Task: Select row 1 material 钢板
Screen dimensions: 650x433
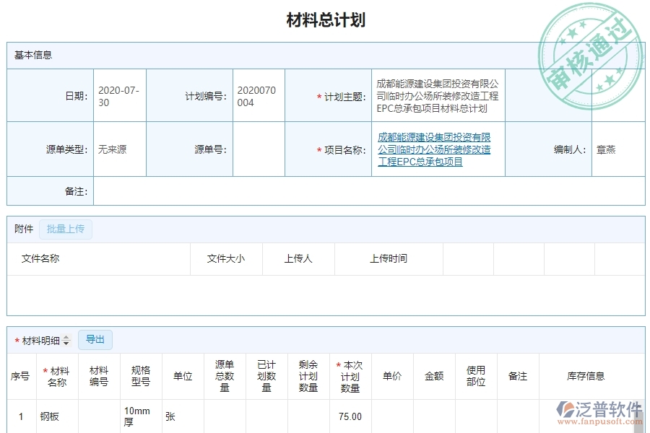Action: (51, 416)
